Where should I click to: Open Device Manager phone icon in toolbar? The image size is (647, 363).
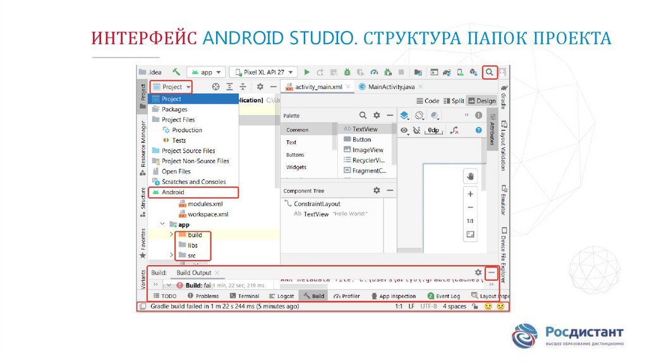pos(460,72)
